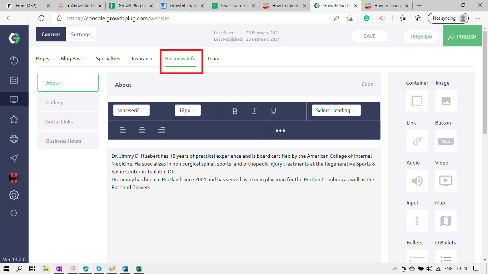Align text right in editor
Image resolution: width=488 pixels, height=274 pixels.
pos(161,130)
